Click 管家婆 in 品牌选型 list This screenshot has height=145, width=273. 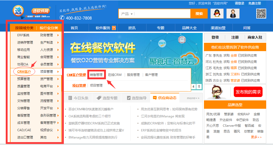[229, 114]
